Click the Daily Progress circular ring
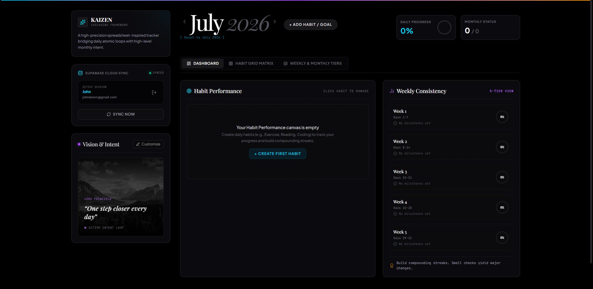This screenshot has width=593, height=289. pyautogui.click(x=444, y=27)
